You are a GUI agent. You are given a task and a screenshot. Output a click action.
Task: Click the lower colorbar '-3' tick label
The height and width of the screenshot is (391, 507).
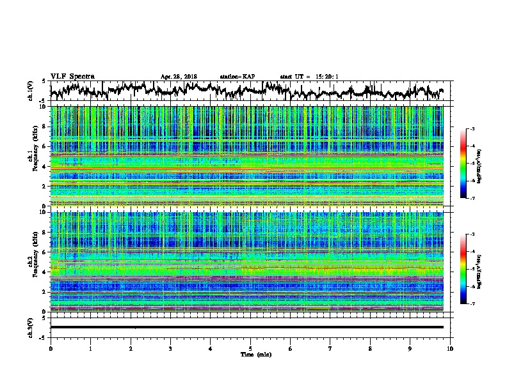point(472,234)
